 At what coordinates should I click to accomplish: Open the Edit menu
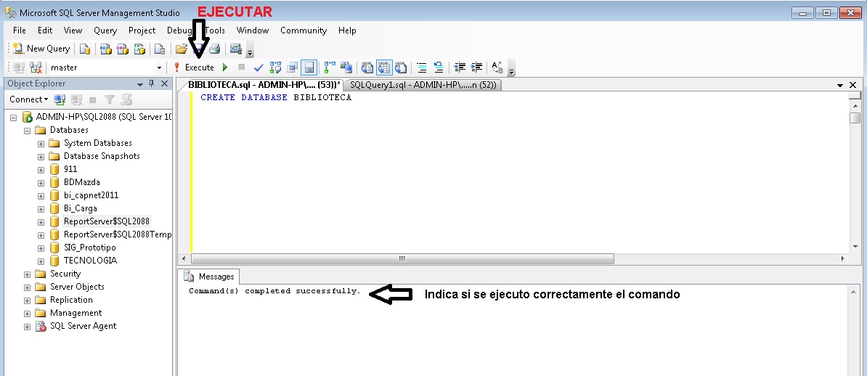point(45,30)
